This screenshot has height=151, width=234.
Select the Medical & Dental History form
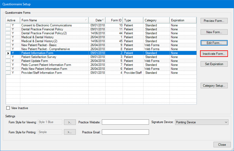tap(101, 37)
